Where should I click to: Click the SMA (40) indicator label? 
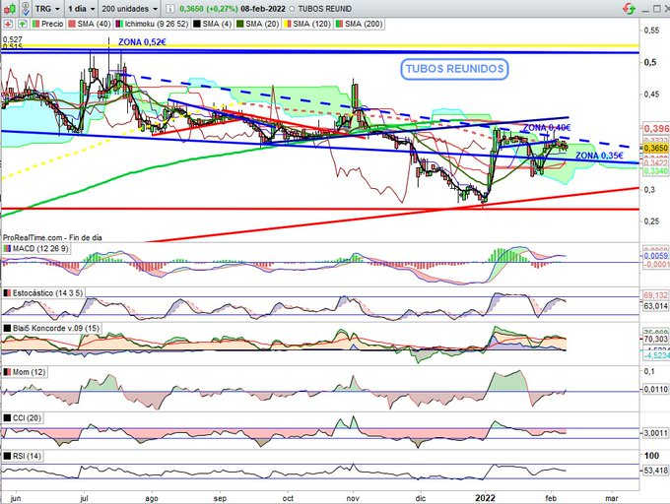coord(89,24)
